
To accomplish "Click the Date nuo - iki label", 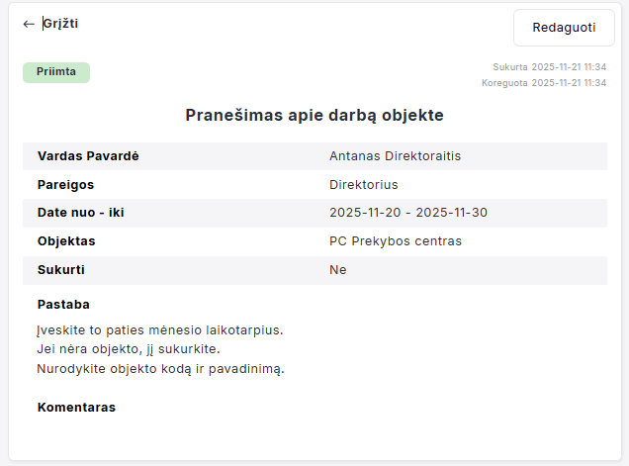I will click(80, 213).
